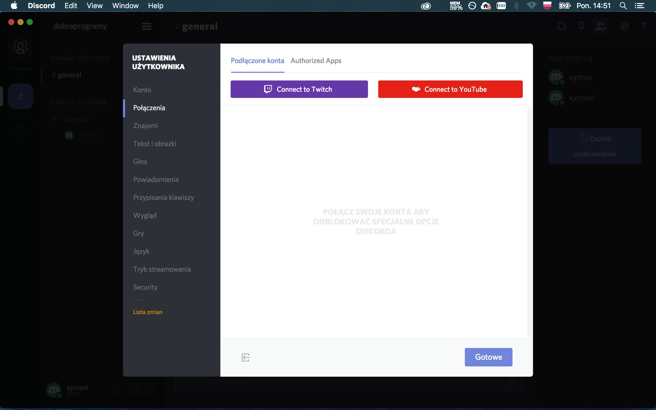
Task: Click the xyrcon user in the voice channel
Action: pyautogui.click(x=81, y=135)
